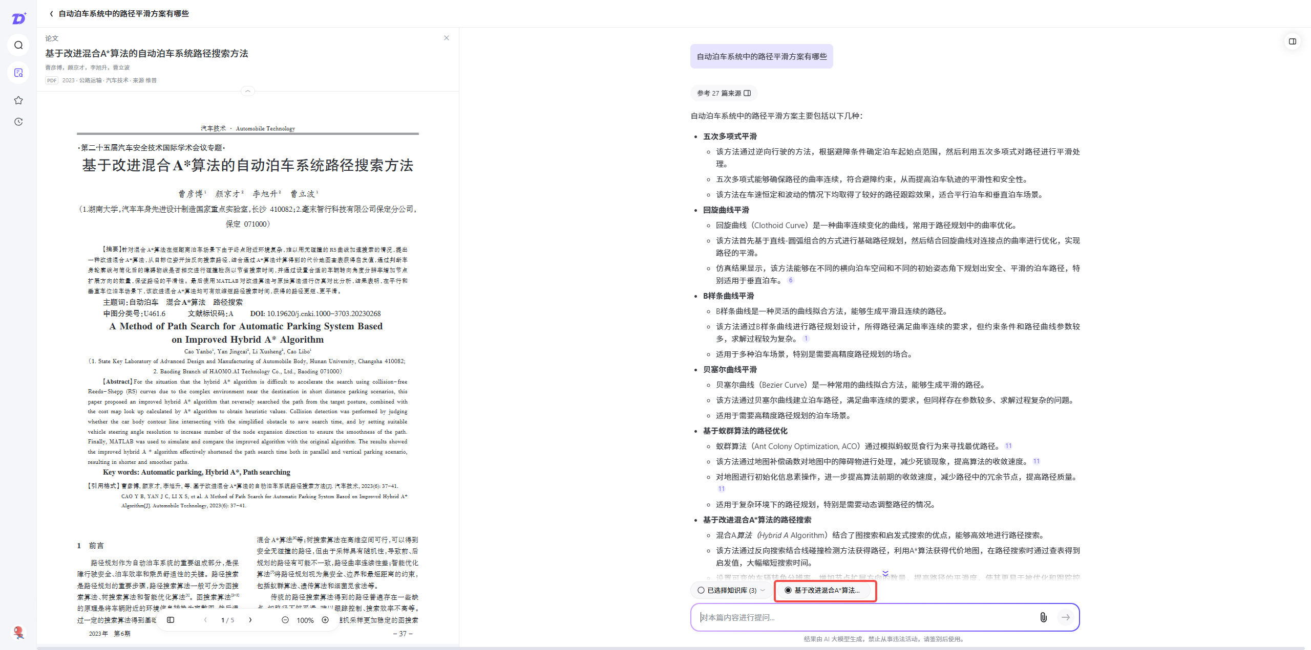Toggle the side panel icon at top right

[1292, 41]
